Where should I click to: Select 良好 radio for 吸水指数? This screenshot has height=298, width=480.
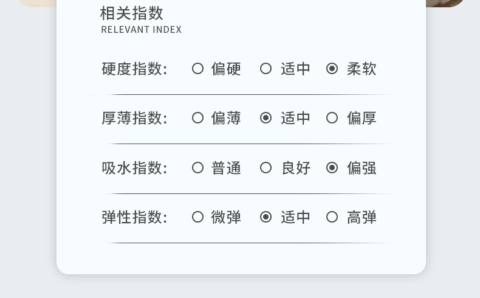point(266,167)
